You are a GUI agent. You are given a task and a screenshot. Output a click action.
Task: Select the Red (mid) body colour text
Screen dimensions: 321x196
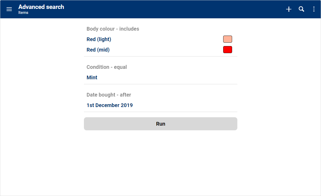coord(98,50)
